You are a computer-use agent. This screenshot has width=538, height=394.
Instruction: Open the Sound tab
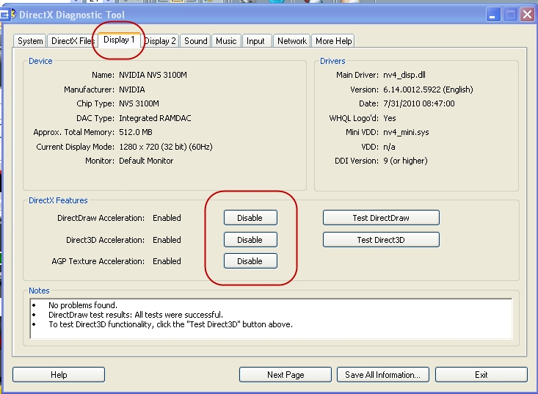tap(195, 41)
